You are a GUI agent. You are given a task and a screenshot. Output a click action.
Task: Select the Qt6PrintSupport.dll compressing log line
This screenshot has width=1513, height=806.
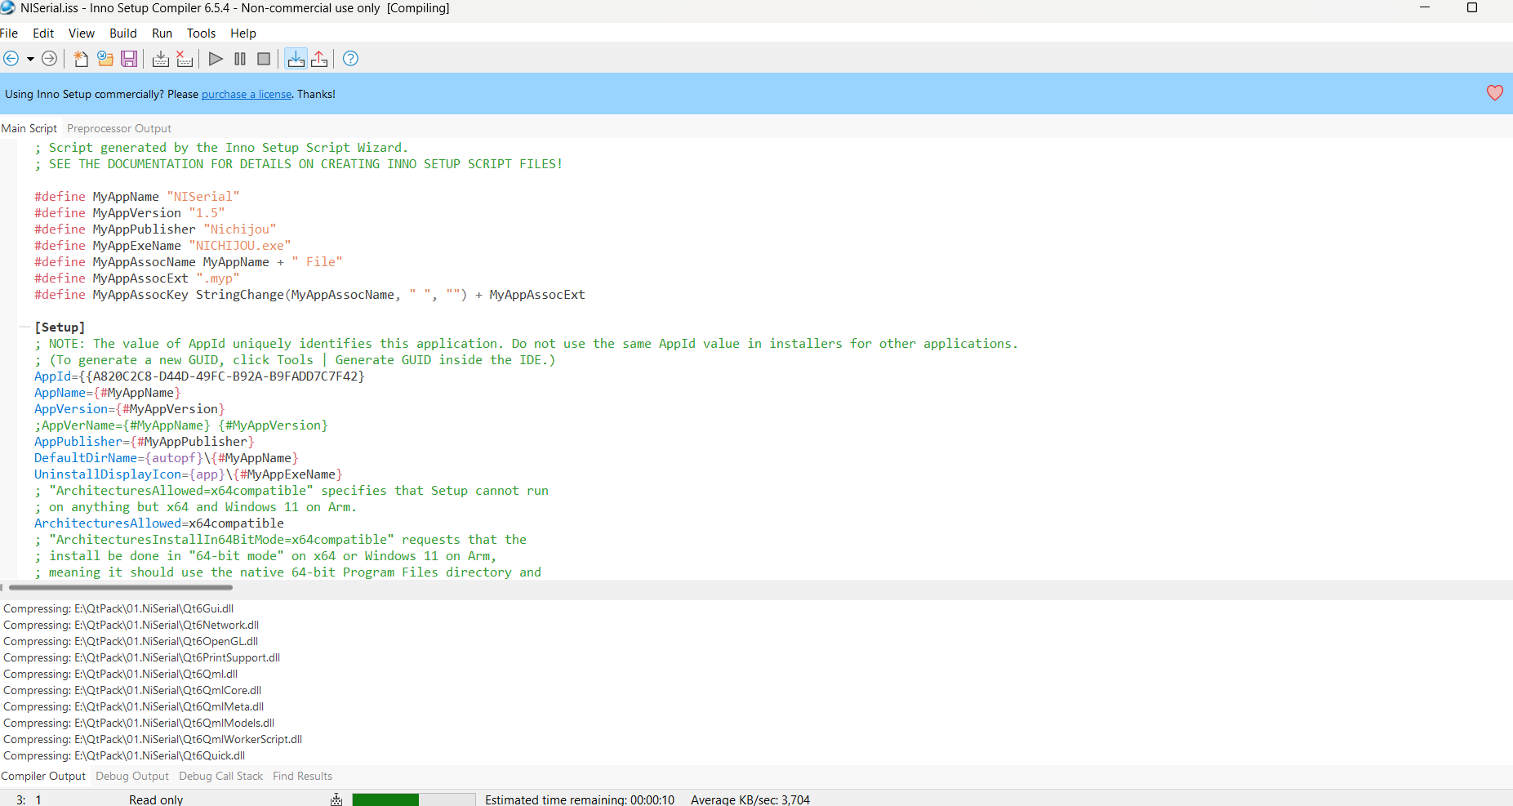[x=142, y=657]
